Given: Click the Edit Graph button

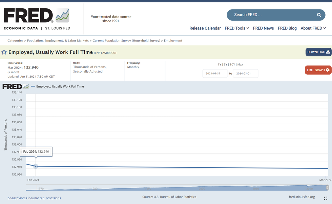Looking at the screenshot, I should coord(318,70).
